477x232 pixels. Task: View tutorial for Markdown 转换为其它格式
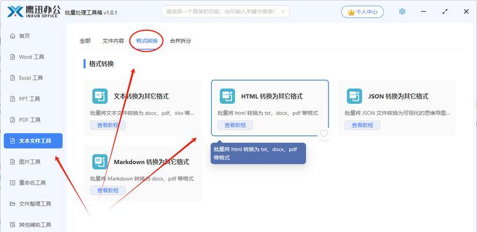[108, 191]
